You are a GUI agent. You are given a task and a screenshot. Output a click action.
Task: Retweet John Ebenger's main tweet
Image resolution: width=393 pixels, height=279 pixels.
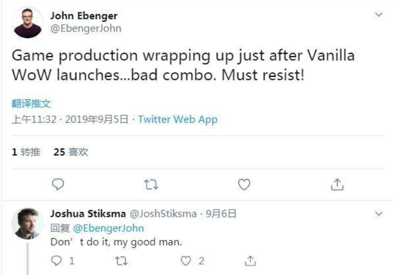click(x=151, y=184)
